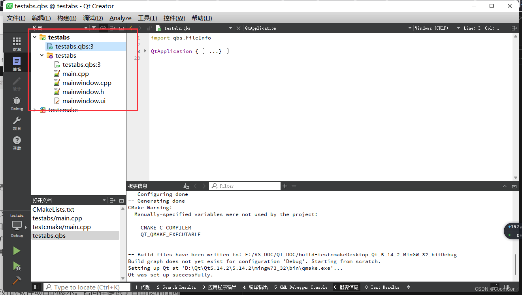Zoom out output text with minus icon
Viewport: 522px width, 295px height.
click(294, 186)
